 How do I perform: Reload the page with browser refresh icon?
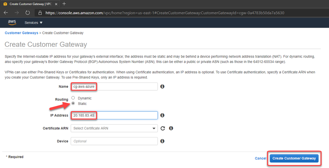(x=28, y=13)
